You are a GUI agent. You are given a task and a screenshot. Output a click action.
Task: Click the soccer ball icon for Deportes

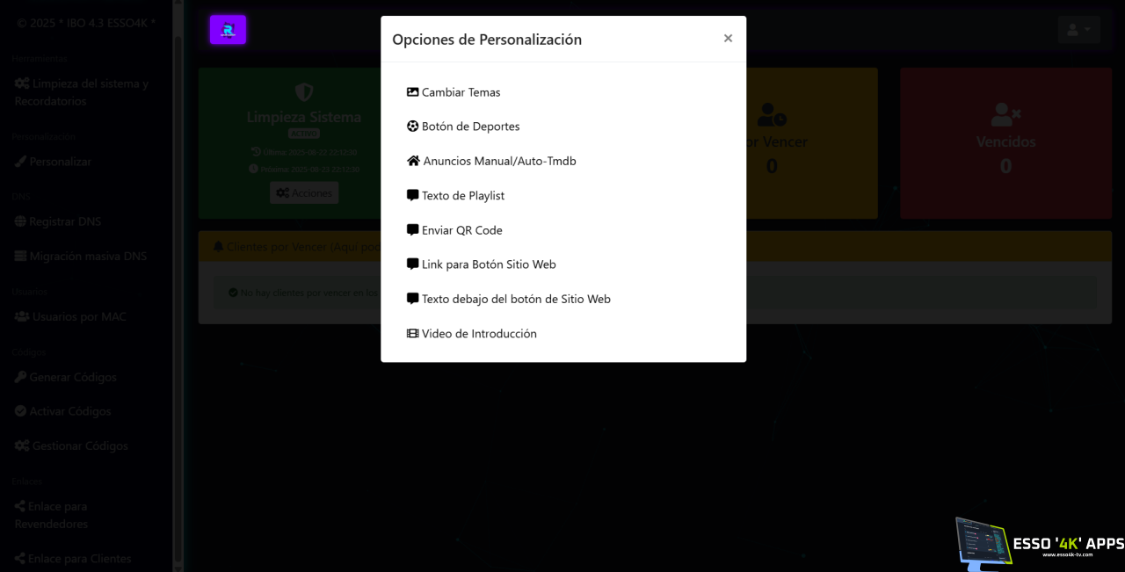(x=412, y=127)
